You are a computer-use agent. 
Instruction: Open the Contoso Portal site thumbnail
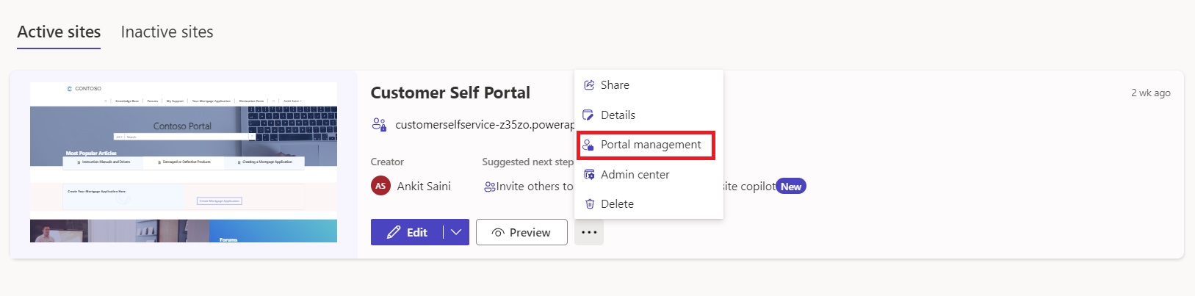[x=184, y=162]
